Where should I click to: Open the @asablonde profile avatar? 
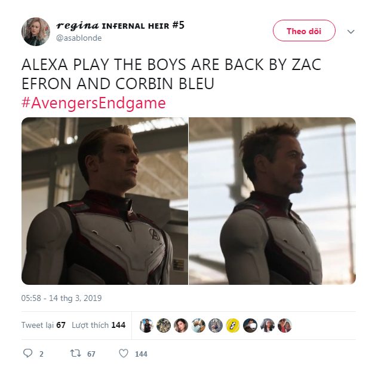point(36,32)
